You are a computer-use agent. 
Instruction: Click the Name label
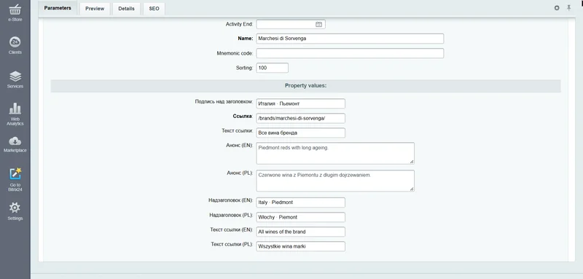point(245,39)
